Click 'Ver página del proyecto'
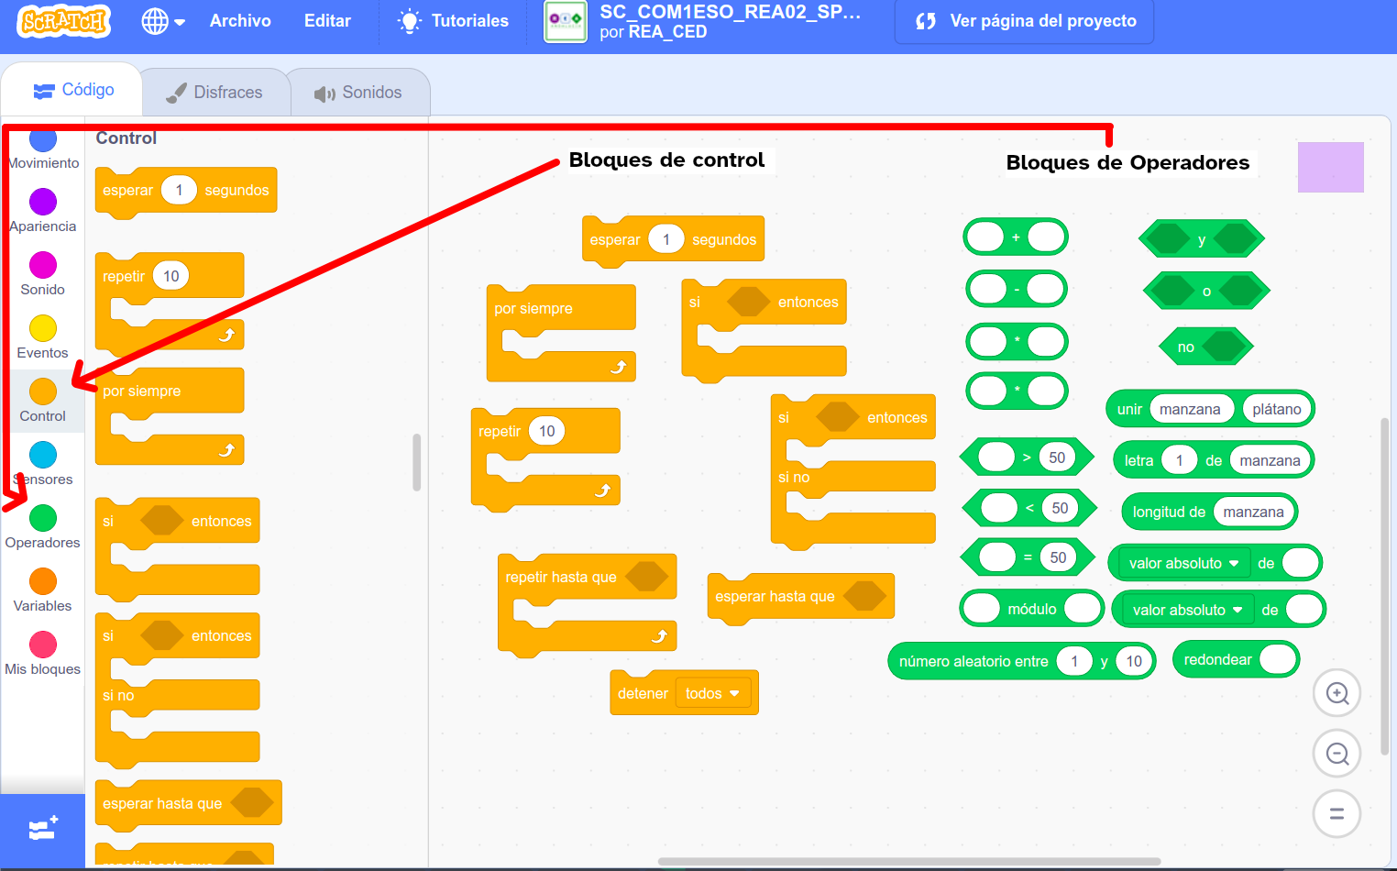Image resolution: width=1397 pixels, height=871 pixels. [x=1023, y=22]
